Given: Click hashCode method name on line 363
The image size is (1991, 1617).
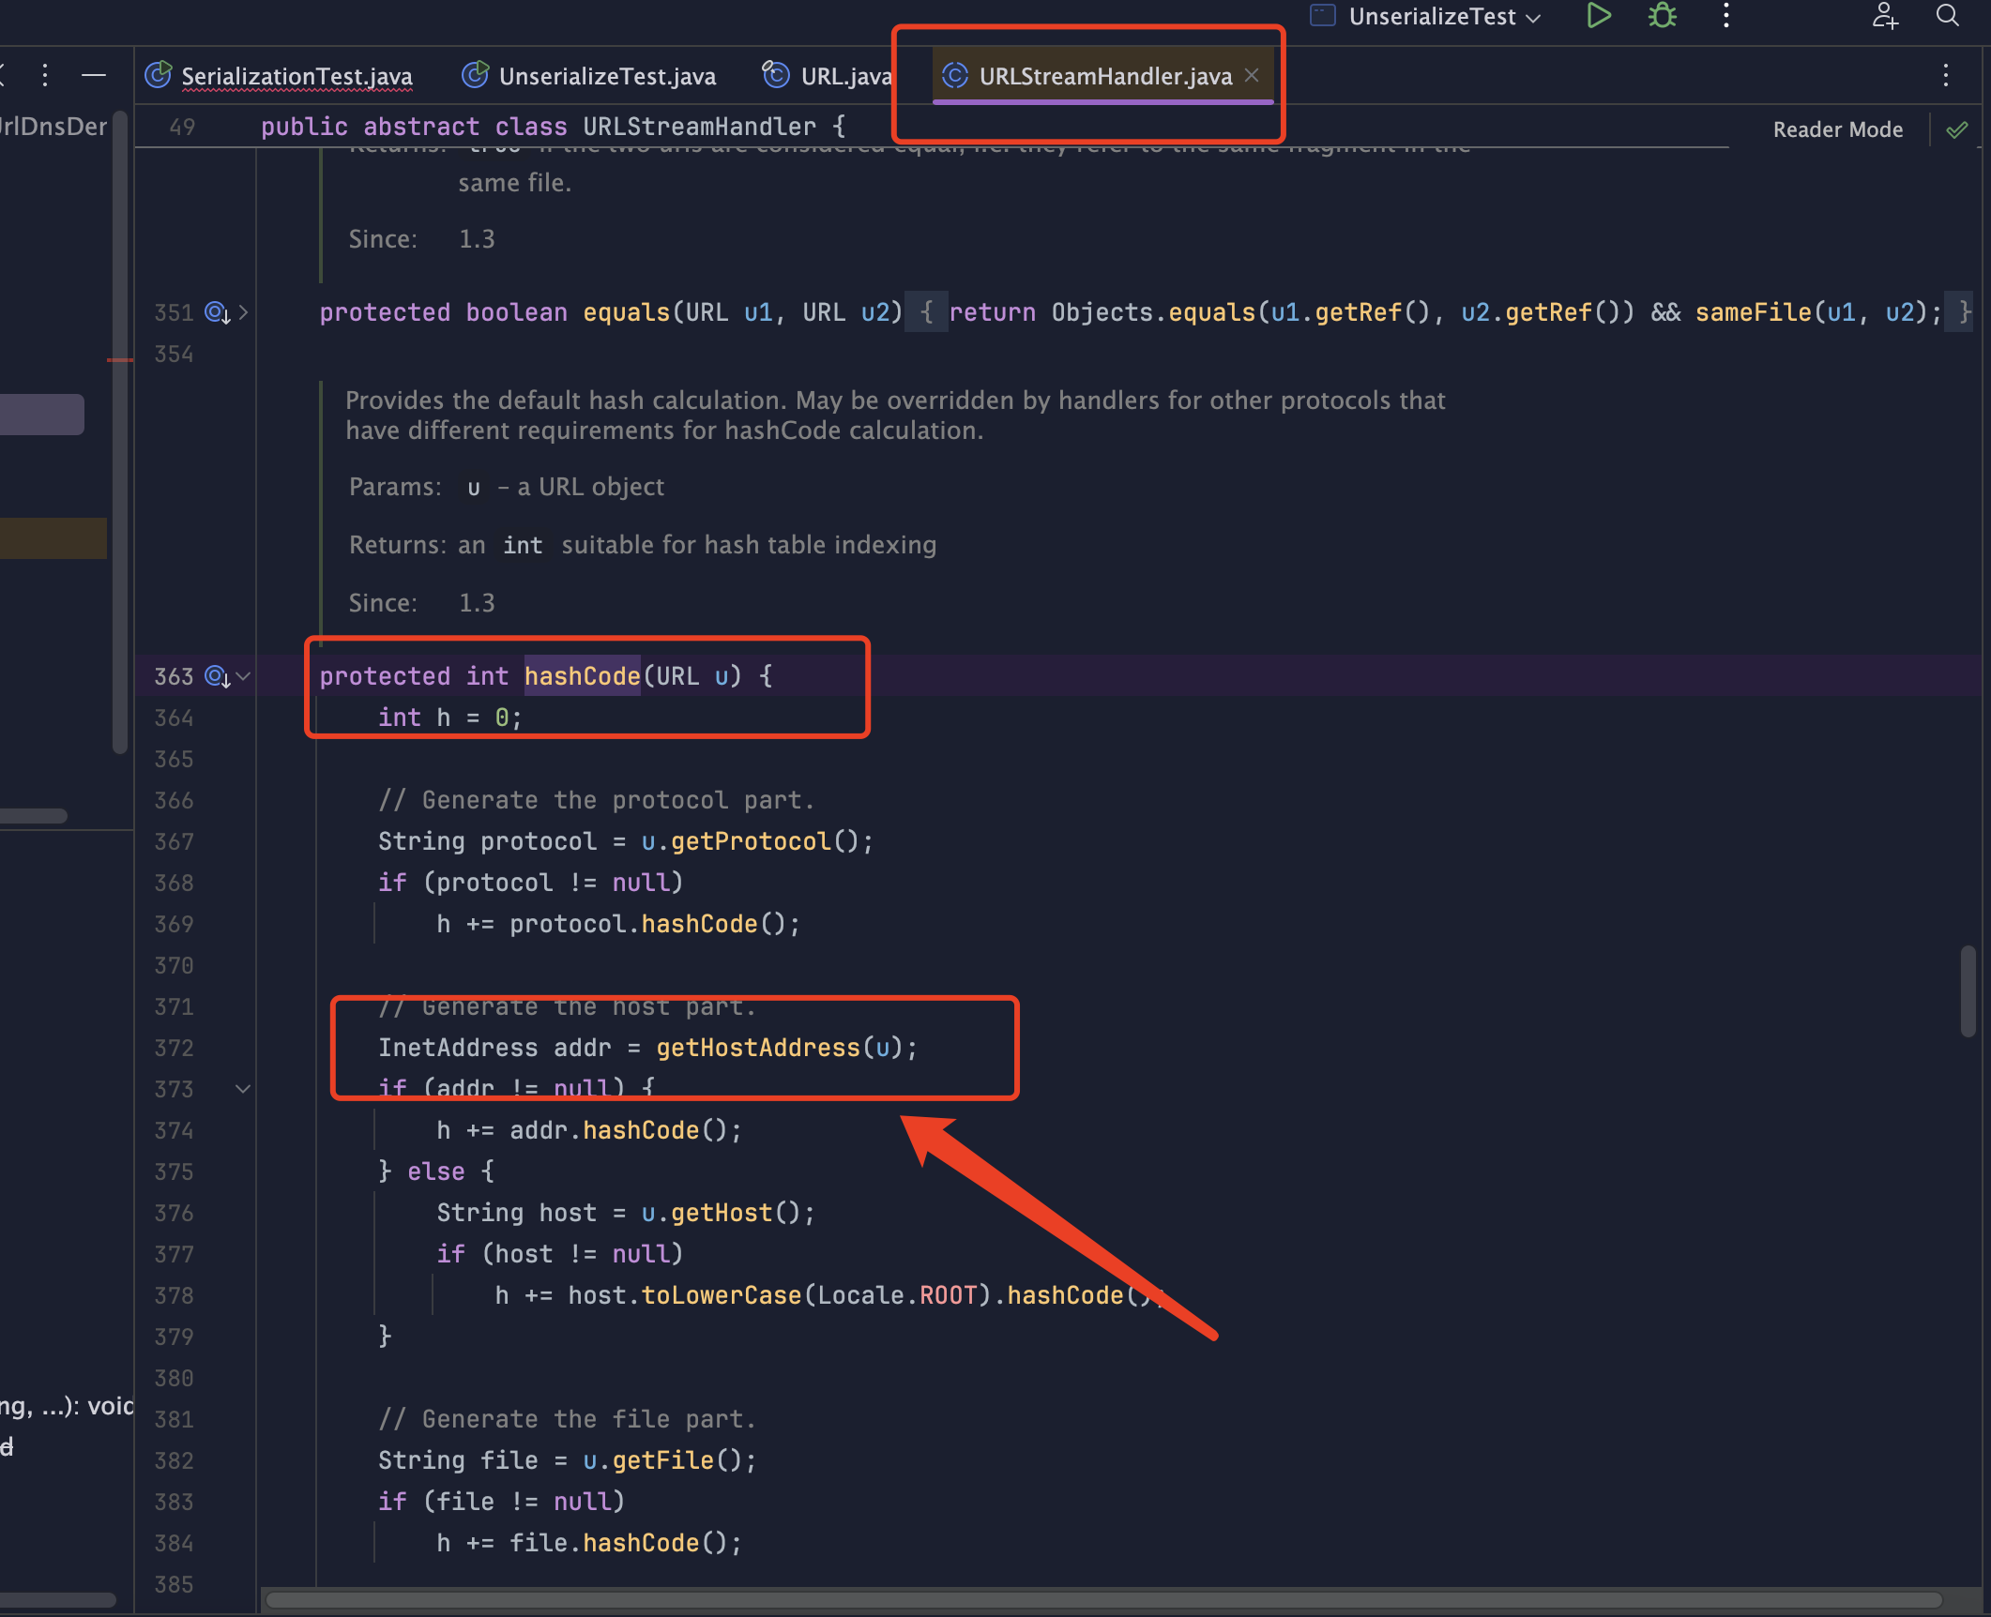Looking at the screenshot, I should point(582,675).
